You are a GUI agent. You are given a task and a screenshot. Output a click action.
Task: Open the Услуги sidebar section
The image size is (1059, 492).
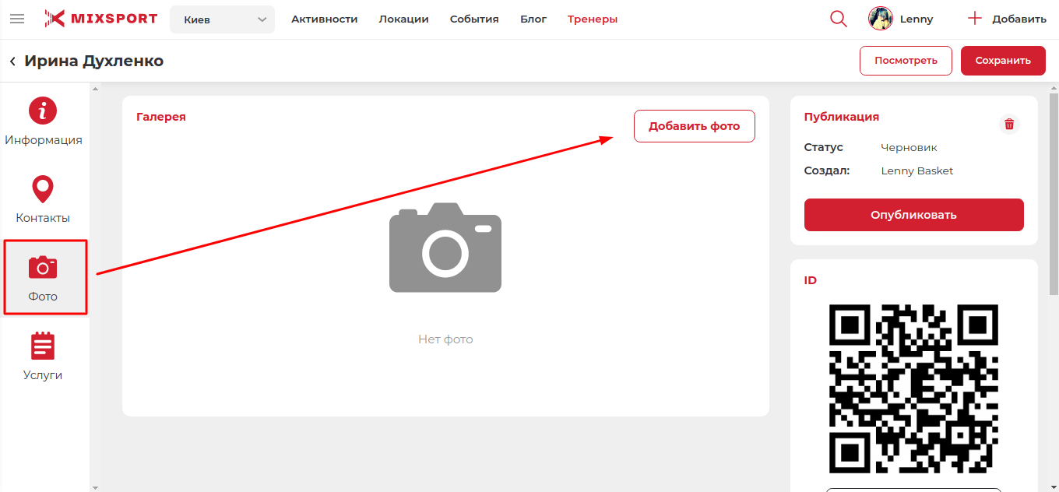click(x=43, y=357)
